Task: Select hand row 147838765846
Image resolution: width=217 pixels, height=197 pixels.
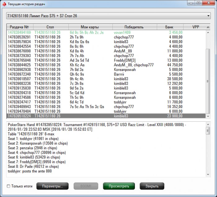Action: 106,60
